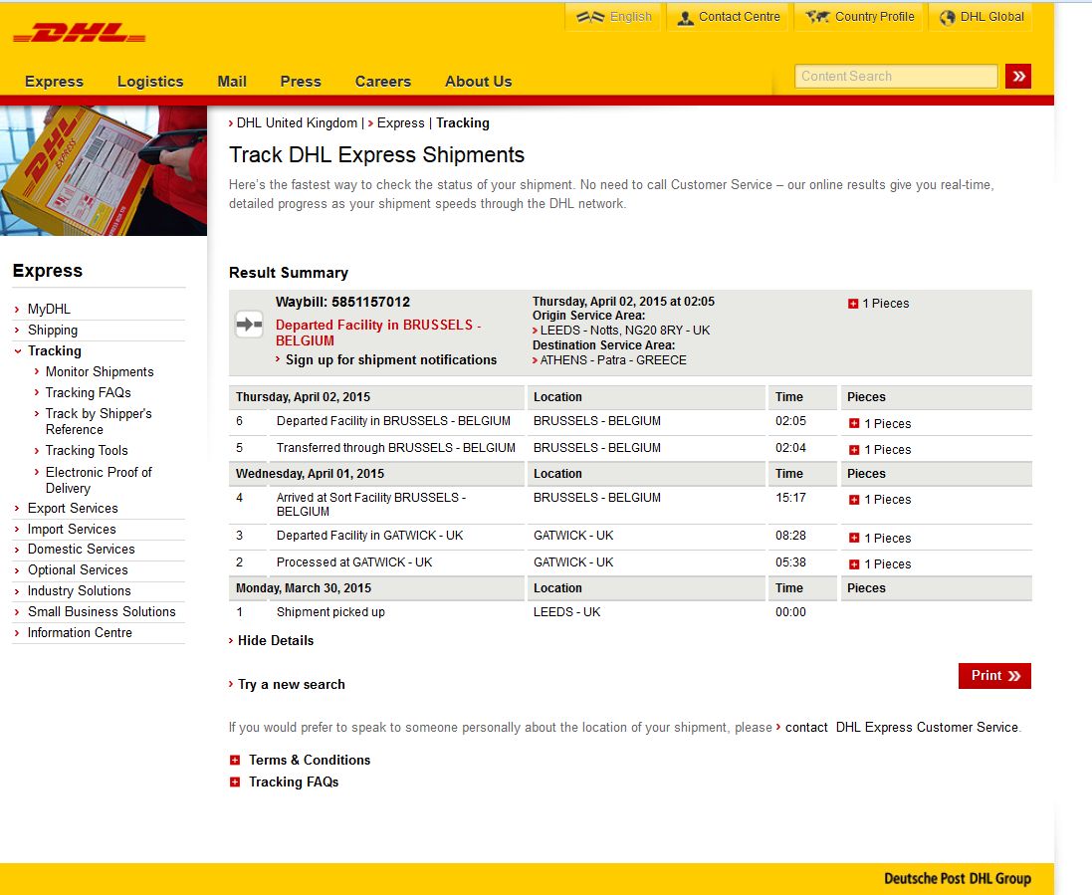Open MyDHL in the sidebar
Viewport: 1092px width, 895px height.
(49, 310)
